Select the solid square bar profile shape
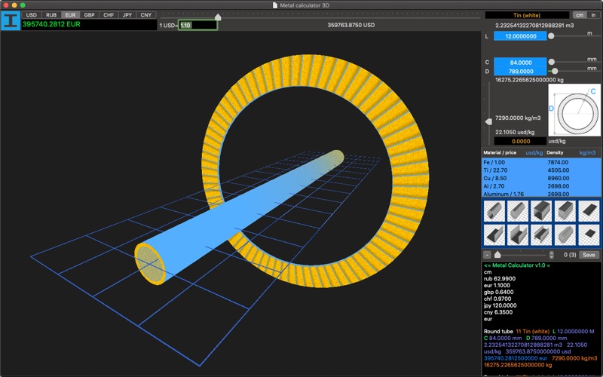 pos(565,211)
